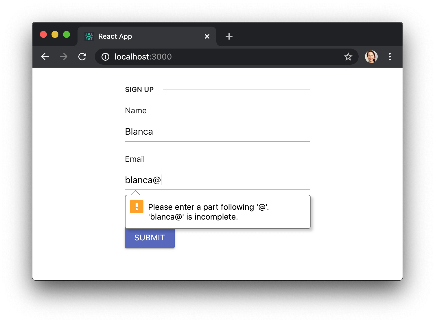This screenshot has width=435, height=323.
Task: Click the SUBMIT button
Action: click(150, 237)
